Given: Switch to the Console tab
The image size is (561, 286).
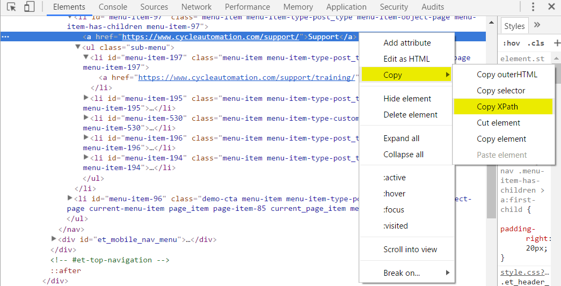Looking at the screenshot, I should 113,7.
